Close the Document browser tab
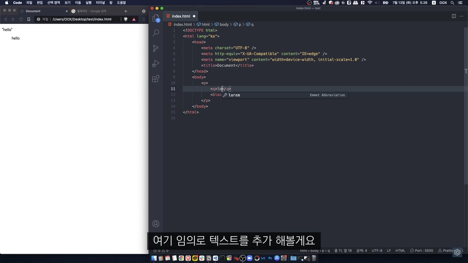Viewport: 468px width, 263px height. 67,11
